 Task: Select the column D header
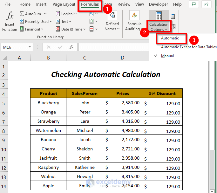pyautogui.click(x=122, y=58)
